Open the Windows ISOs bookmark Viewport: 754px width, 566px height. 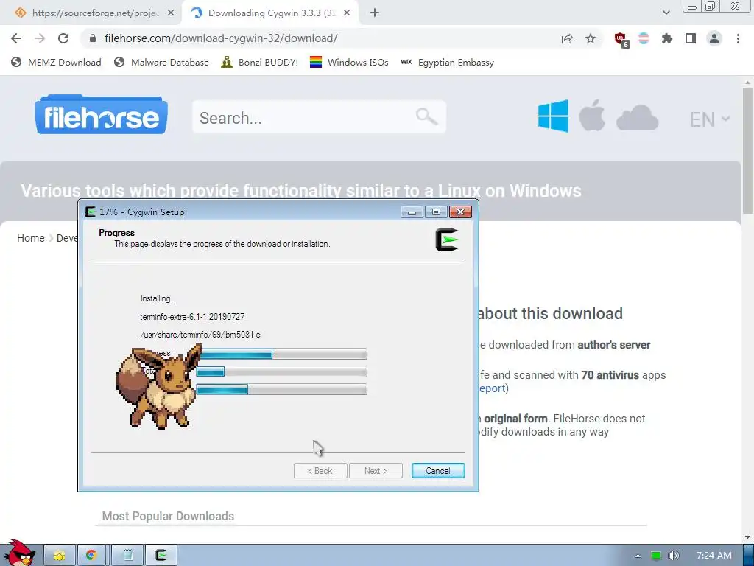(x=349, y=63)
